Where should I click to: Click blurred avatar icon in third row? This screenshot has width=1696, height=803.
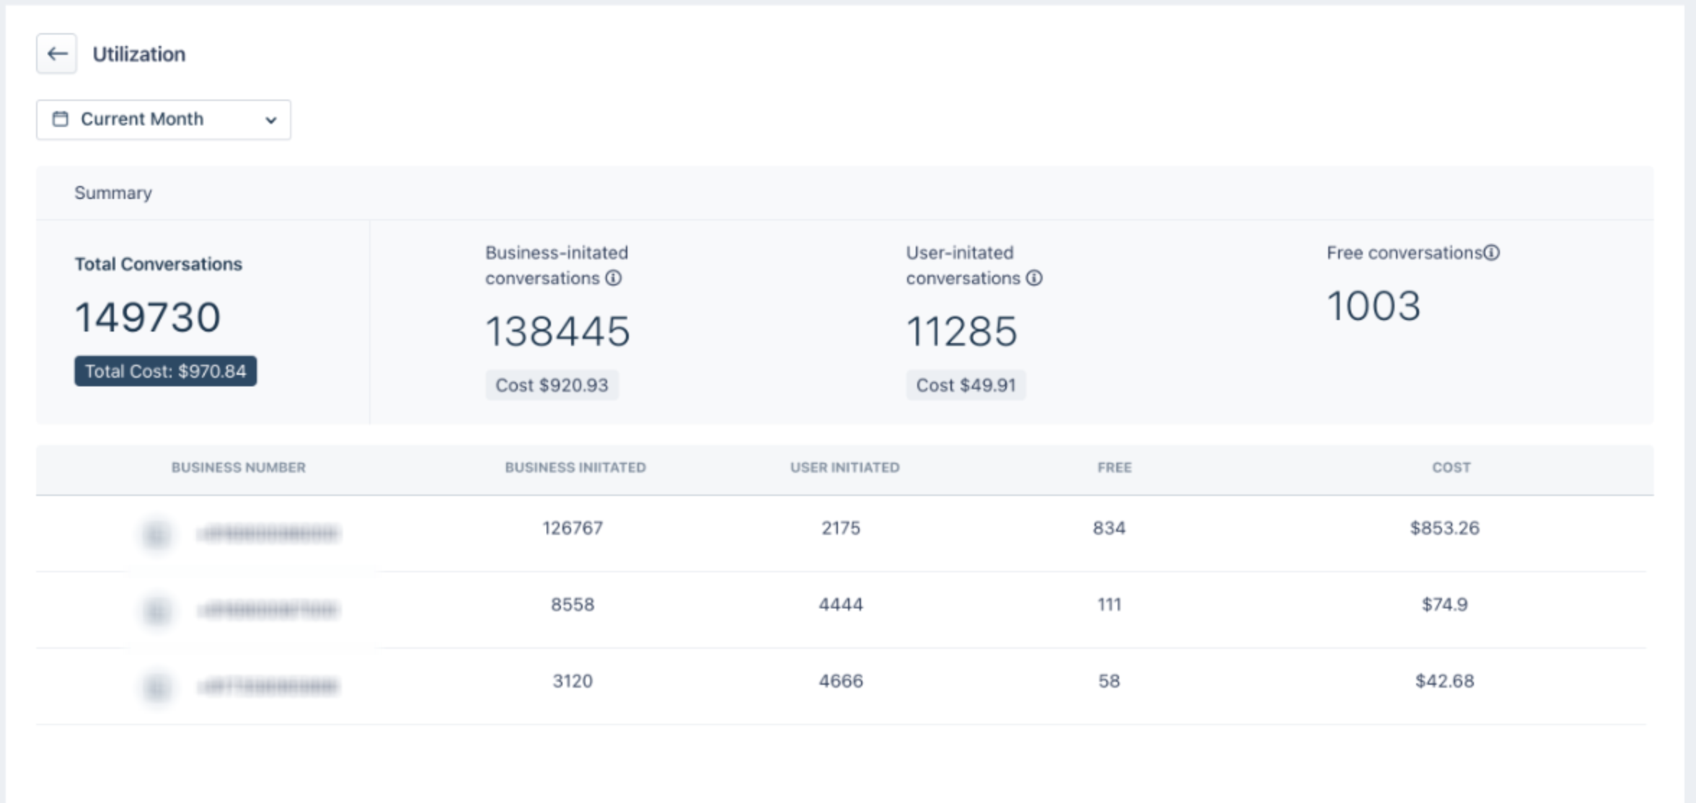156,687
